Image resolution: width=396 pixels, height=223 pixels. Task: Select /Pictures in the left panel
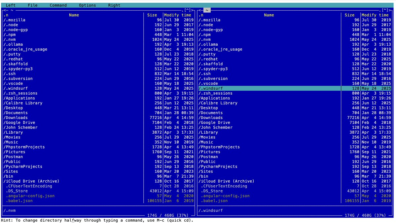pos(98,152)
